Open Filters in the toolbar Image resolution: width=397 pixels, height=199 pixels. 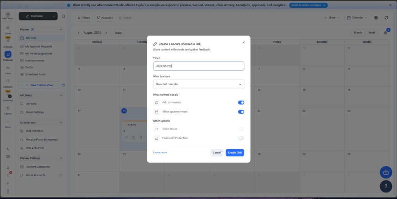click(84, 18)
